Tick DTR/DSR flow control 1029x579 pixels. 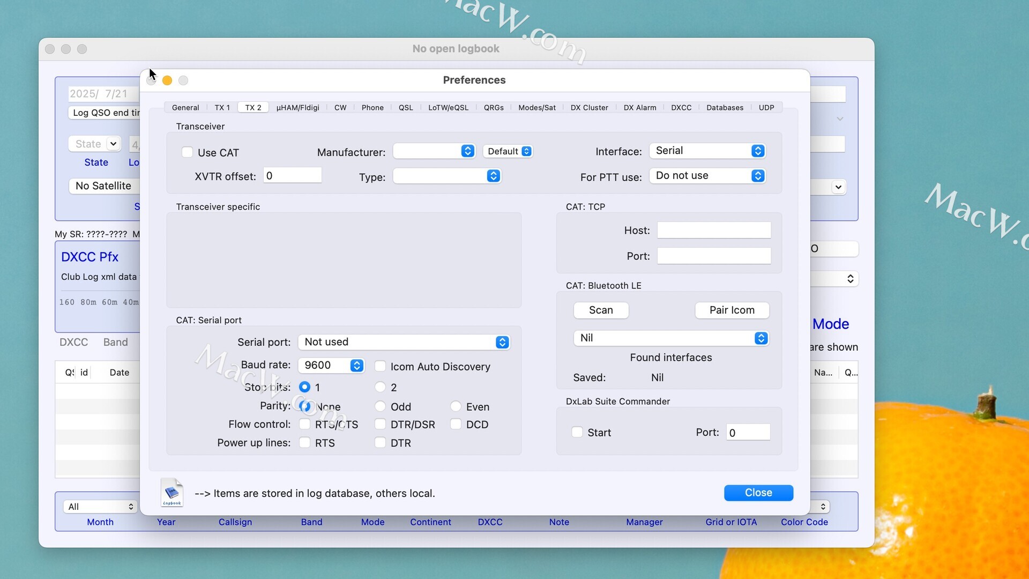point(380,424)
